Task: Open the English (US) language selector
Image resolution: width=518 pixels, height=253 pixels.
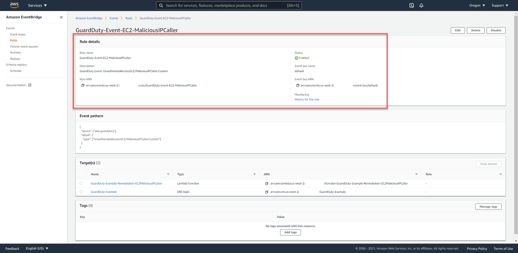Action: (37, 248)
